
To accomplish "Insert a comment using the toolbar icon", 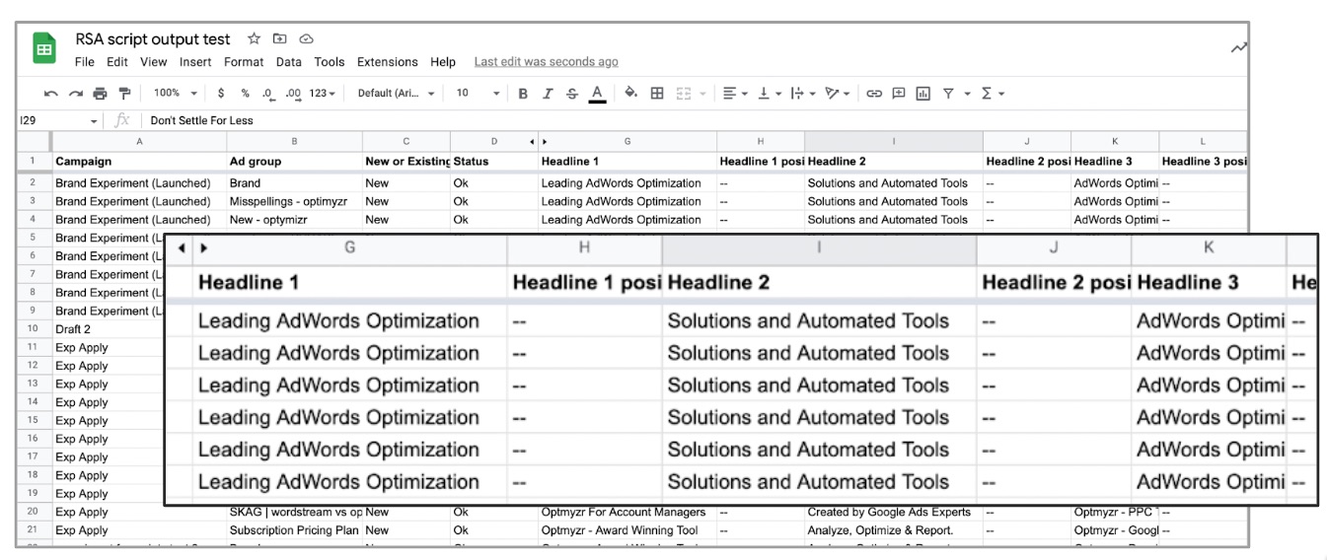I will click(899, 94).
